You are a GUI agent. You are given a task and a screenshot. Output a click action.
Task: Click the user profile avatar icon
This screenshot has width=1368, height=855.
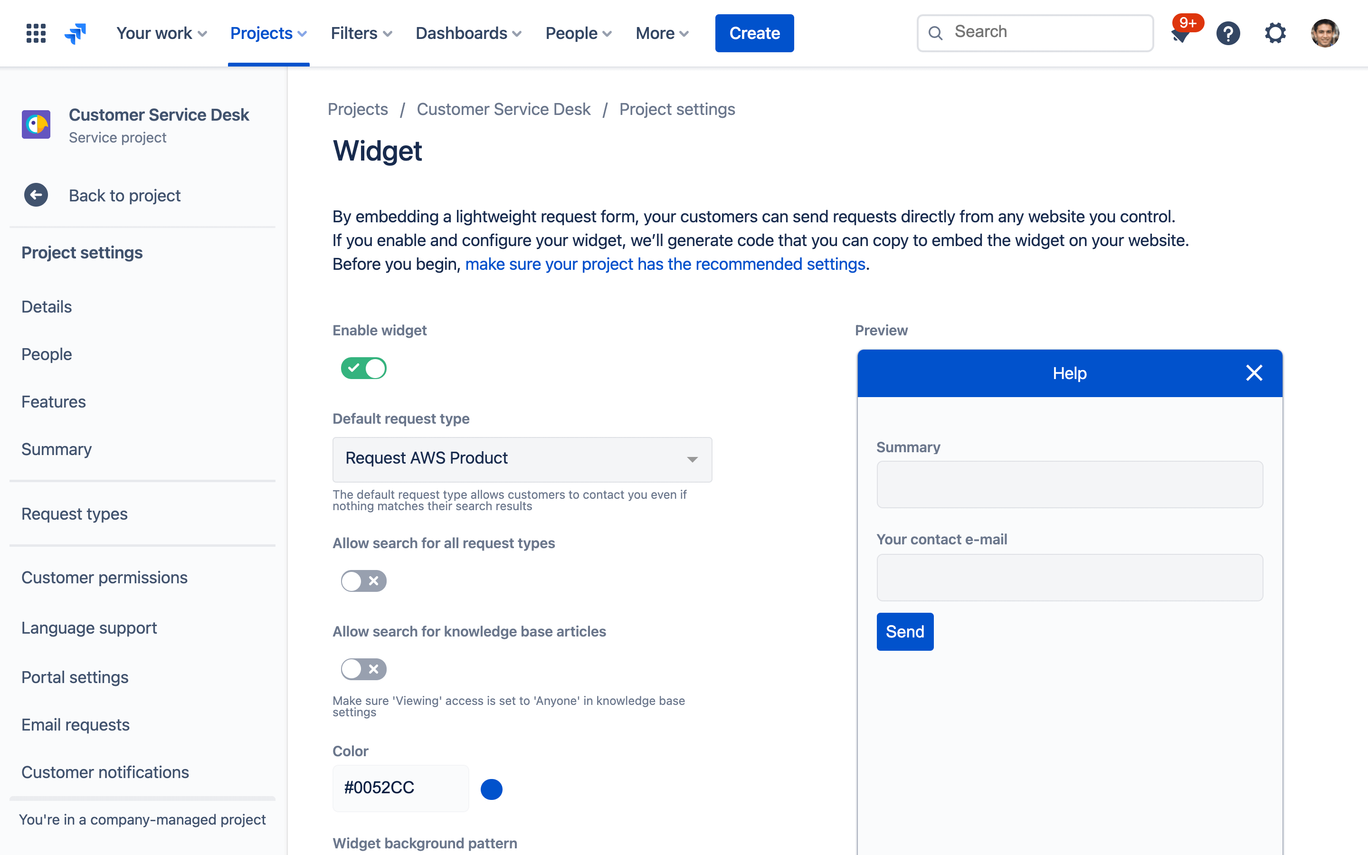pyautogui.click(x=1327, y=32)
